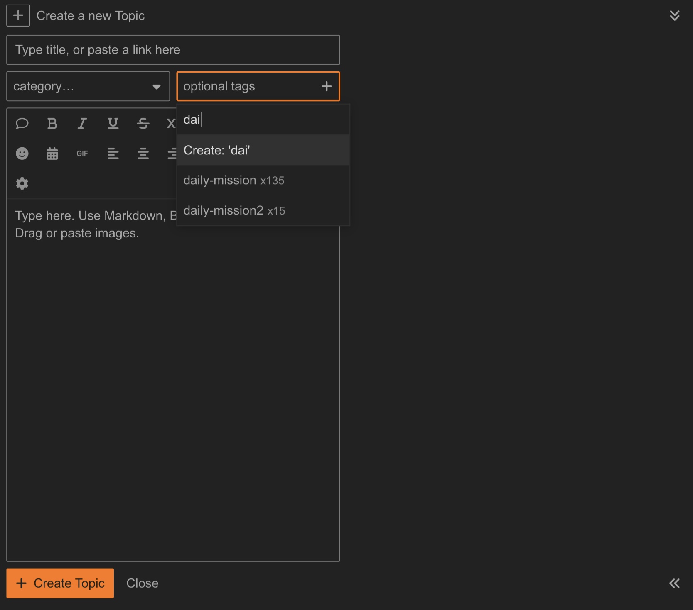Open the composer settings gear
Image resolution: width=693 pixels, height=610 pixels.
point(22,183)
